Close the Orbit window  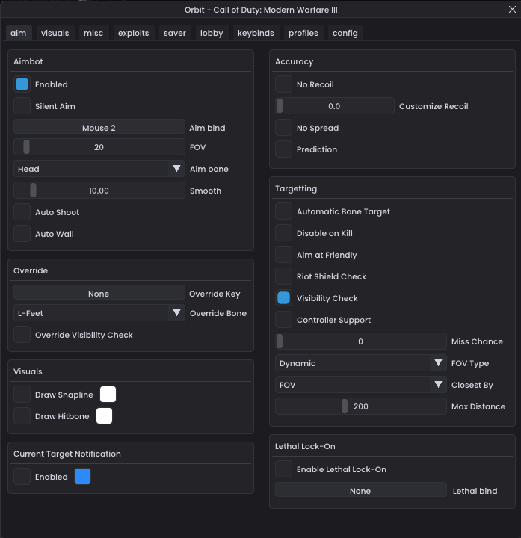click(512, 10)
